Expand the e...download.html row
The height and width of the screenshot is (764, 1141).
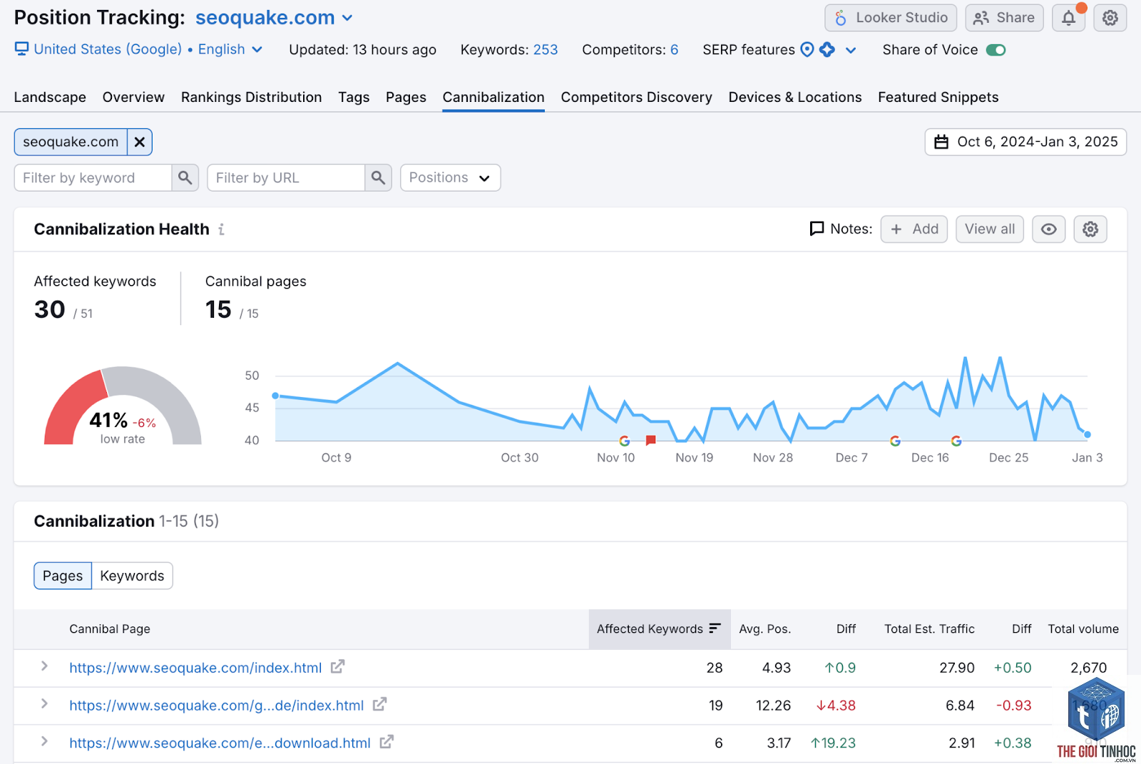coord(44,742)
